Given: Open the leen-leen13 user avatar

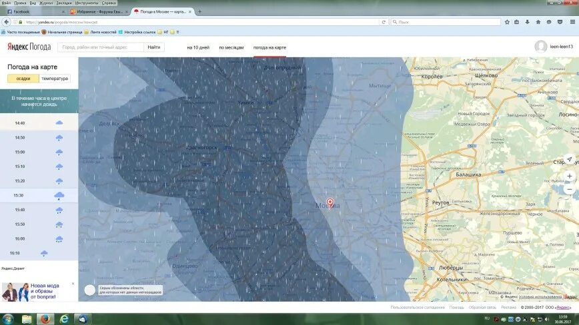Looking at the screenshot, I should [540, 47].
